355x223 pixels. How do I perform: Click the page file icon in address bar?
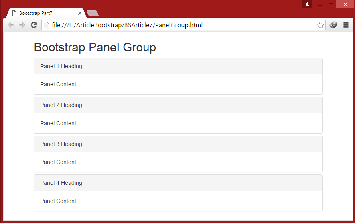[x=47, y=25]
